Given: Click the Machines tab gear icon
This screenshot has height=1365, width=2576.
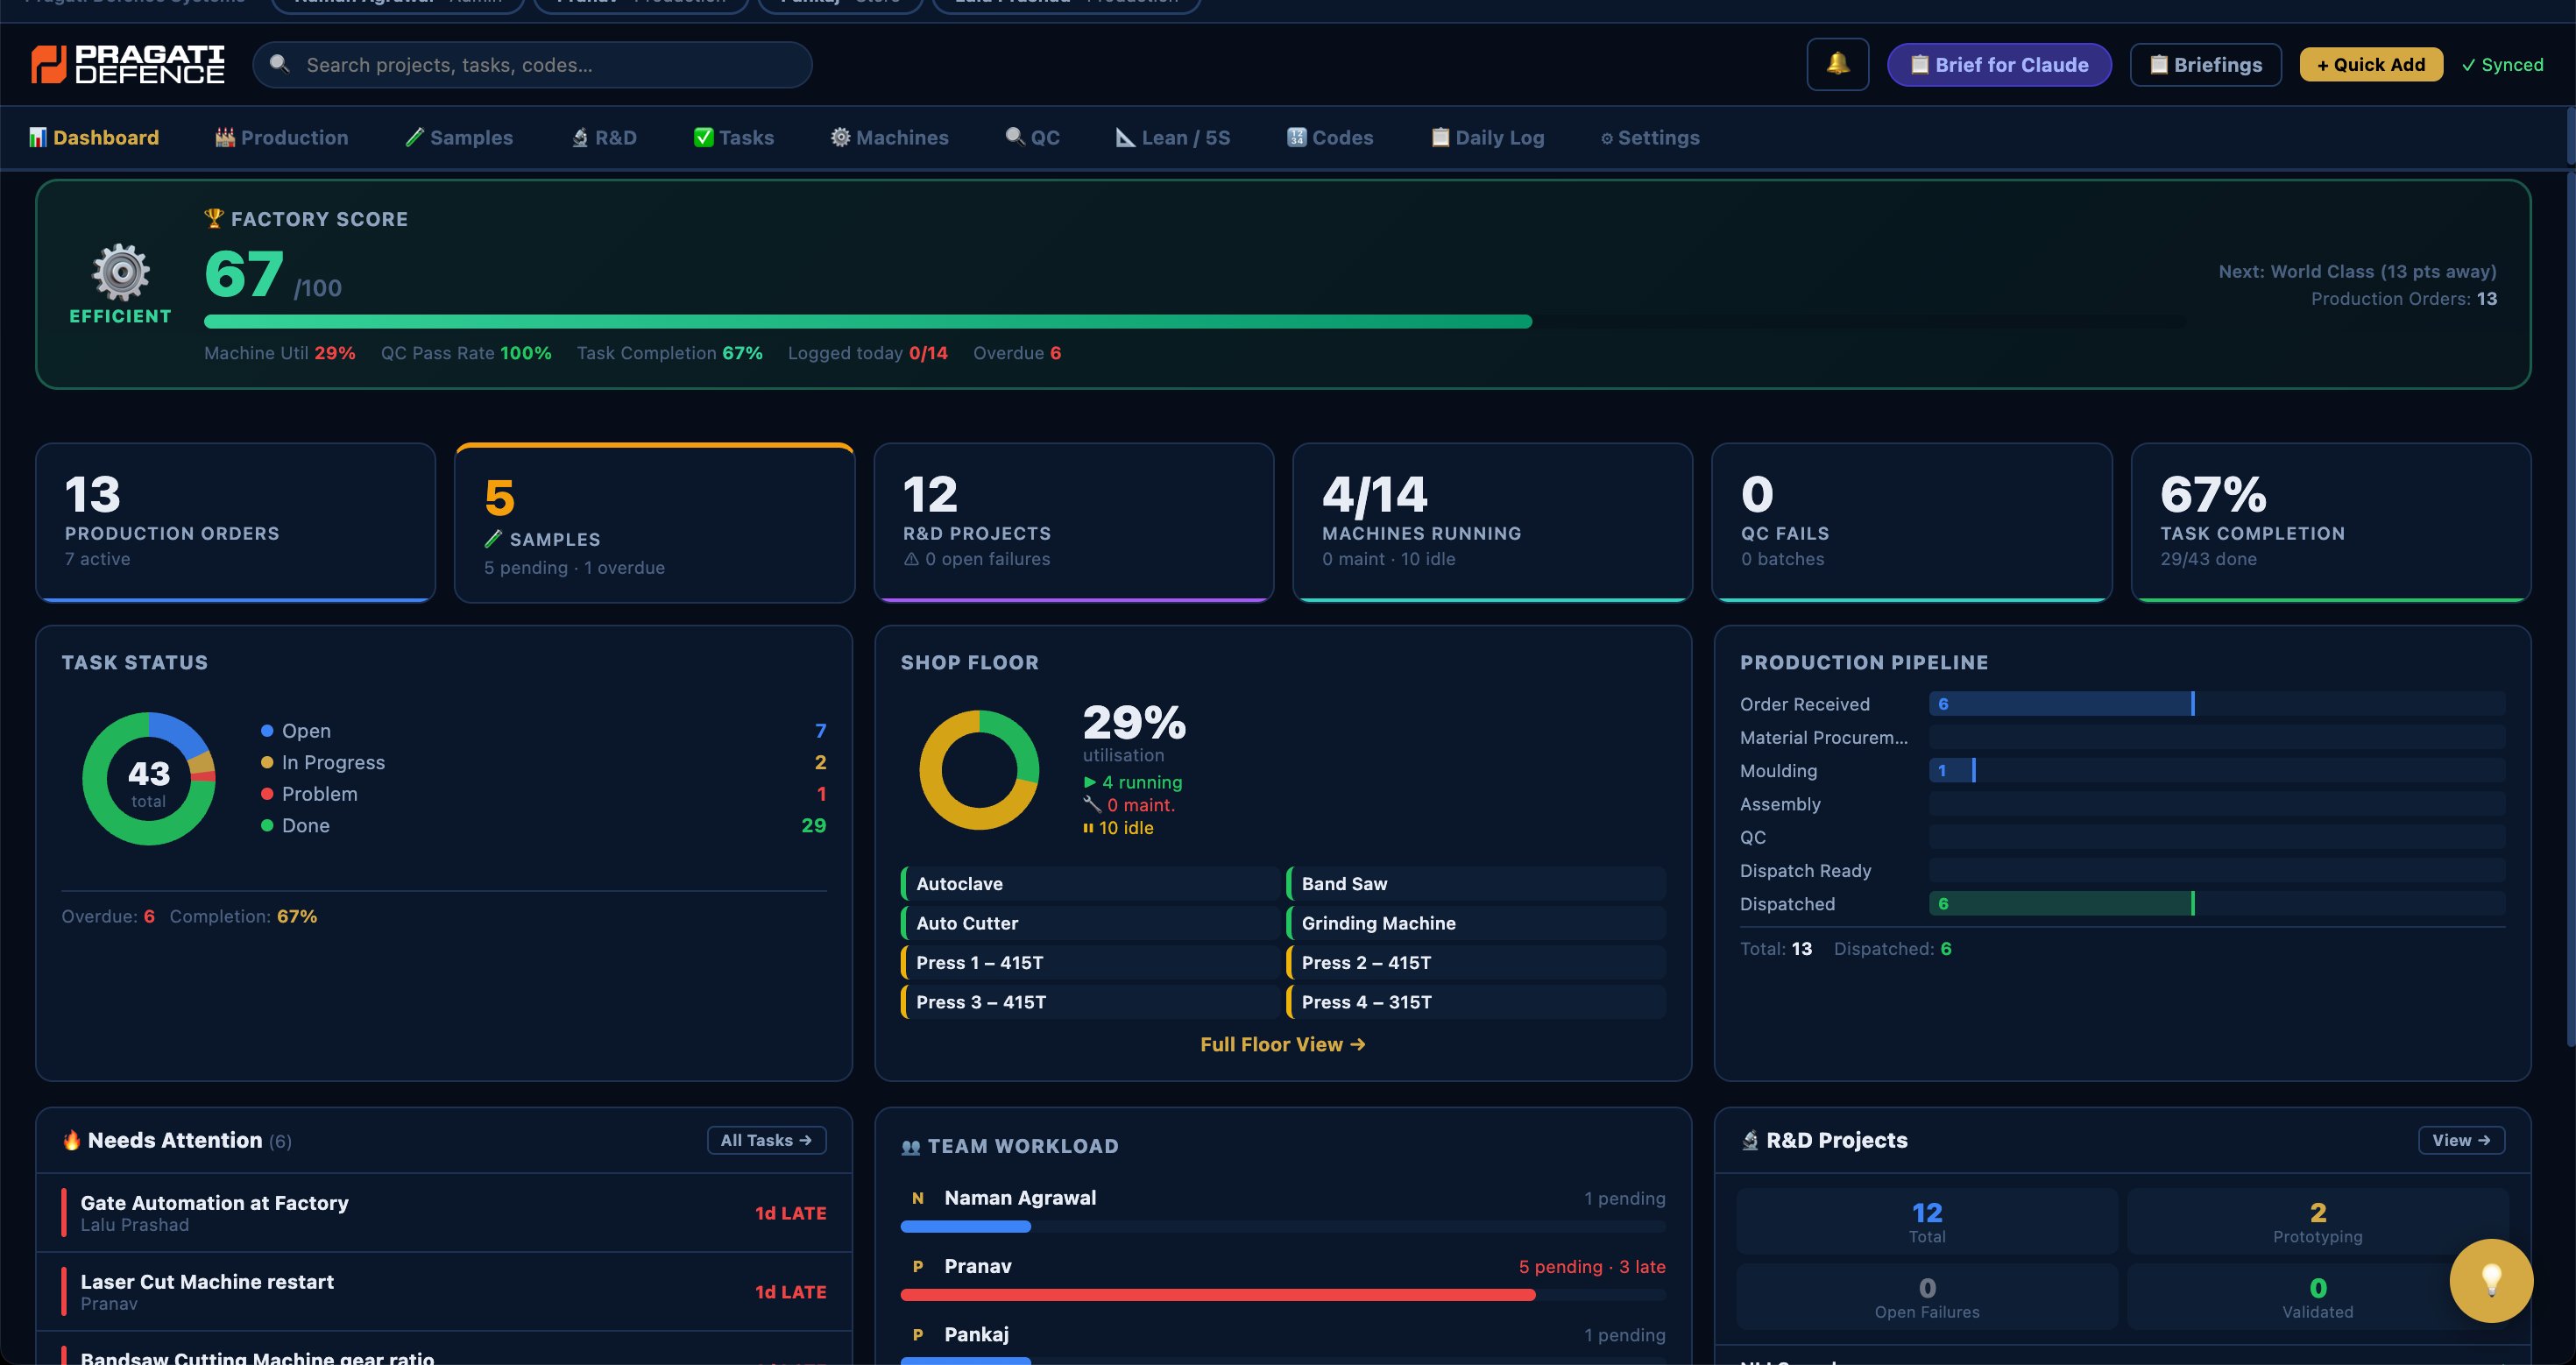Looking at the screenshot, I should (x=840, y=137).
